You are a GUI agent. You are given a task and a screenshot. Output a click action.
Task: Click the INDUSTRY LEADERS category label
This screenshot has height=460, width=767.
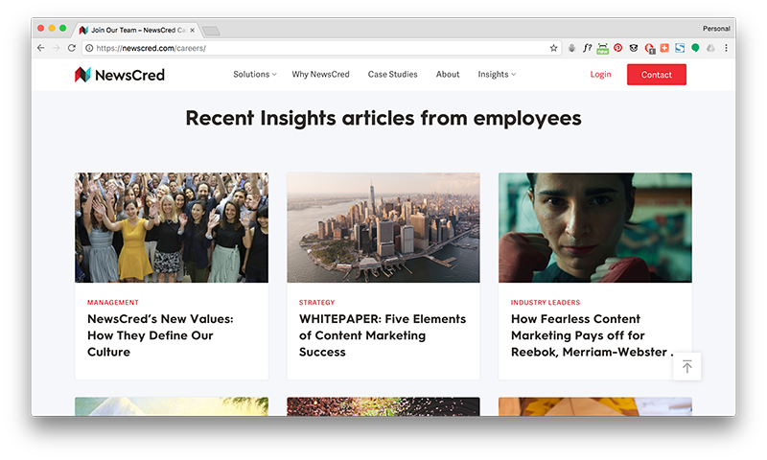point(546,302)
